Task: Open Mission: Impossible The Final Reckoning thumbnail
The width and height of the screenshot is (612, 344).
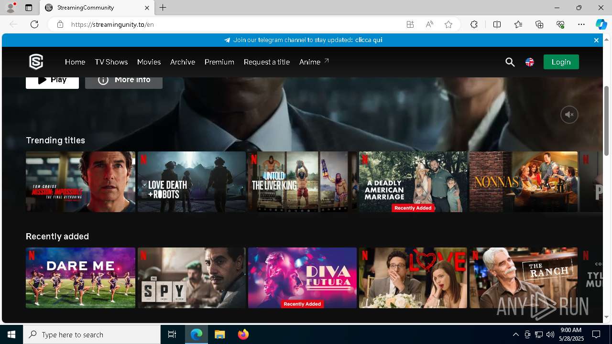Action: coord(80,182)
